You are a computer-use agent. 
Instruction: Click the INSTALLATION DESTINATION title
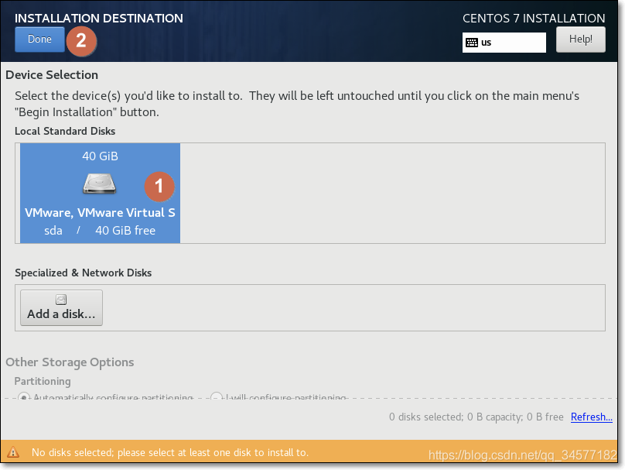click(x=99, y=19)
